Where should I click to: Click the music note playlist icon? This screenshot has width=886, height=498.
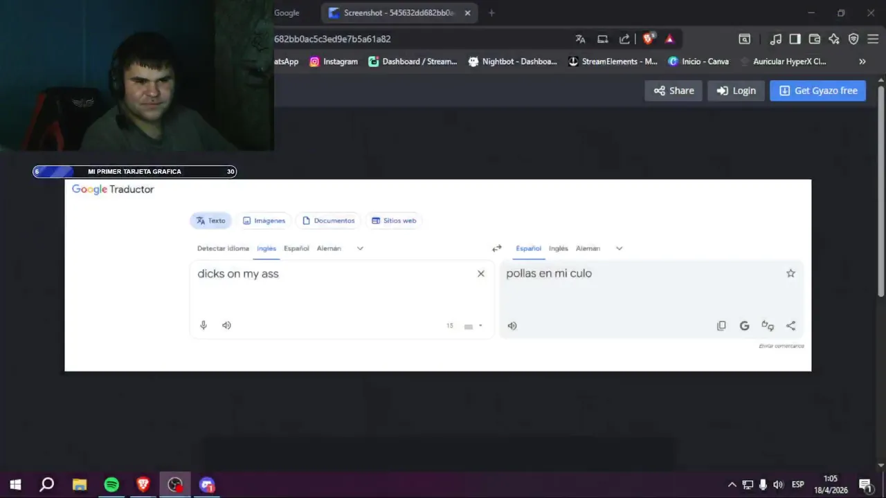(x=776, y=39)
